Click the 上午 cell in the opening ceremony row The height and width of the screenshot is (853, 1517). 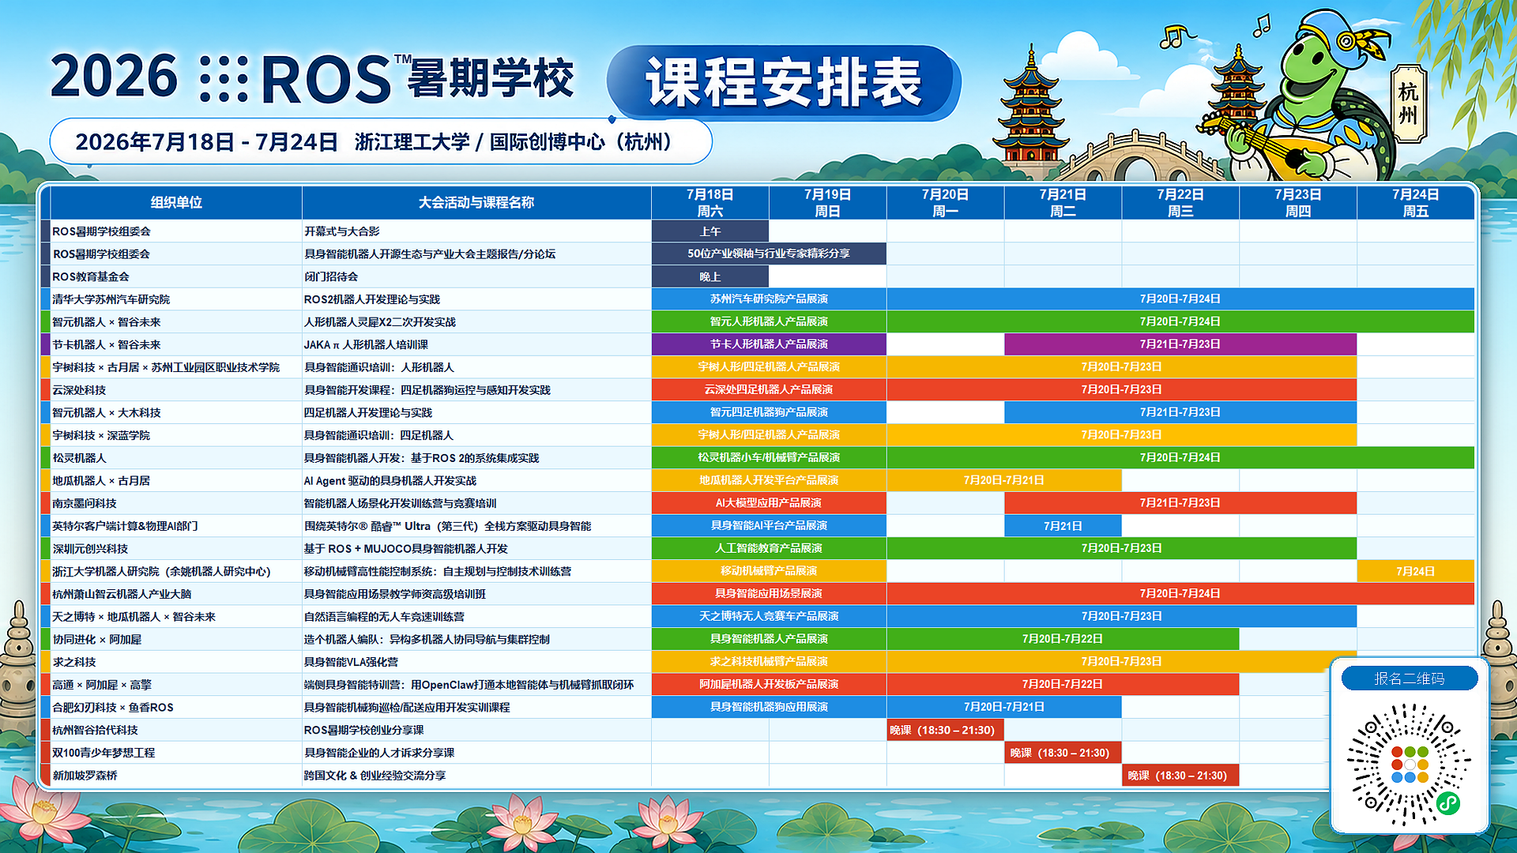[x=710, y=231]
